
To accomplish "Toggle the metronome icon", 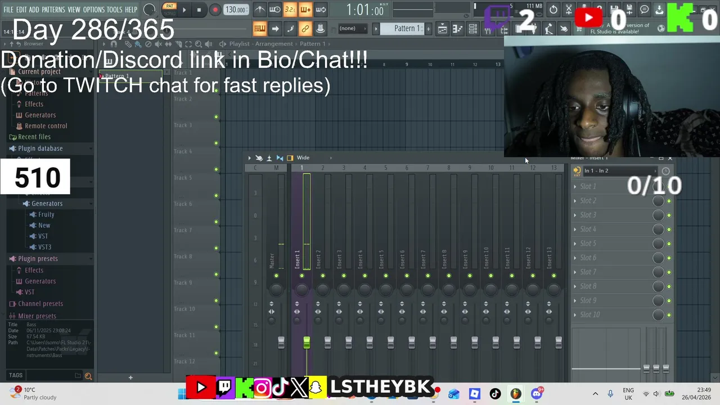I will 259,10.
